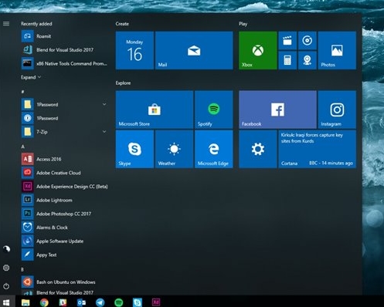Open the Movies & TV clapperboard tile
384x307 pixels.
point(287,41)
